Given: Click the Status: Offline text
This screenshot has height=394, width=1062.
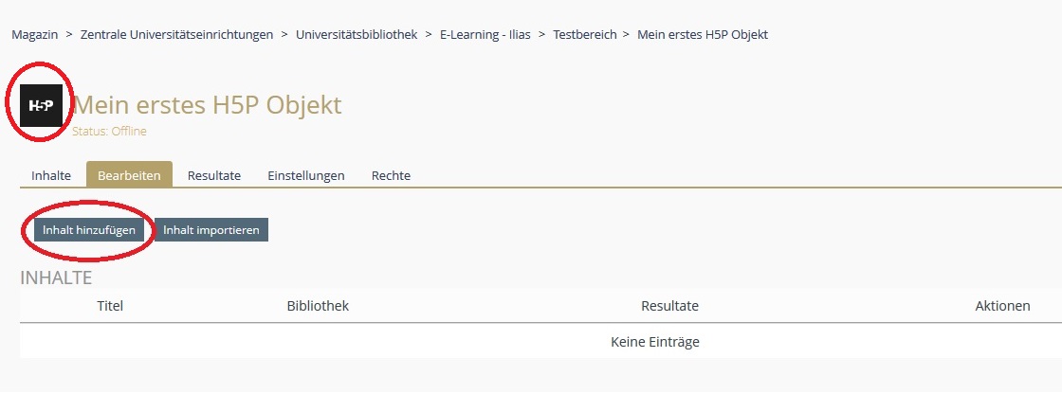Looking at the screenshot, I should coord(109,132).
